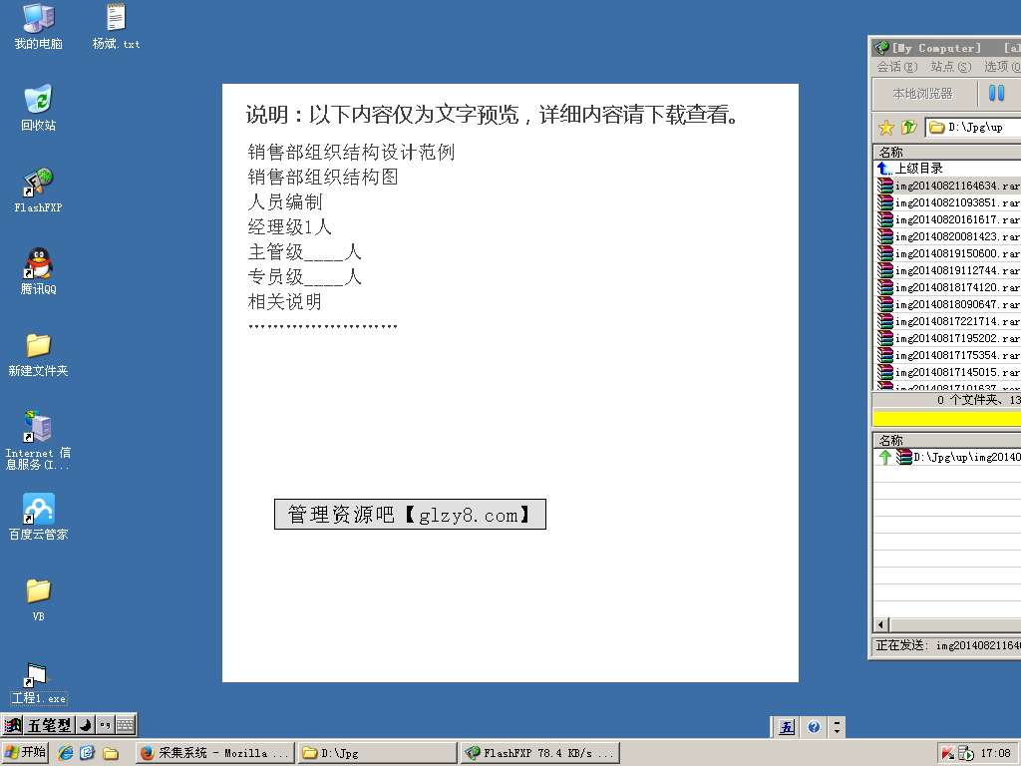Screen dimensions: 1021x766
Task: Select the 新建文件夹 desktop folder
Action: pyautogui.click(x=39, y=354)
